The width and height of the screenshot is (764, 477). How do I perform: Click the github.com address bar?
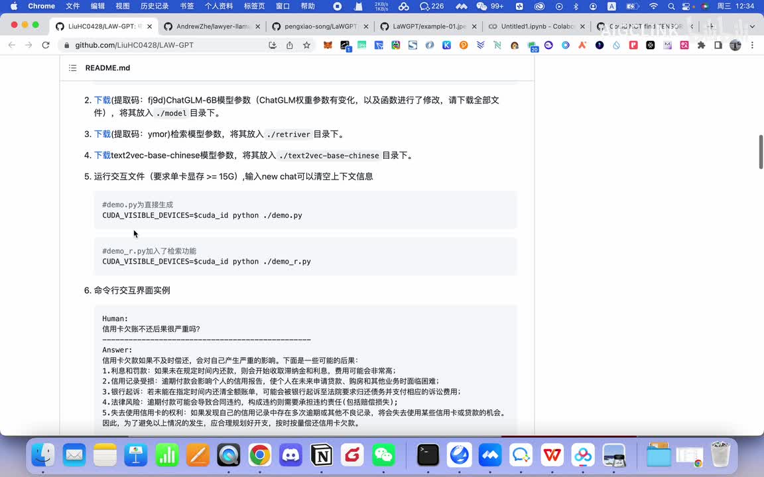166,45
